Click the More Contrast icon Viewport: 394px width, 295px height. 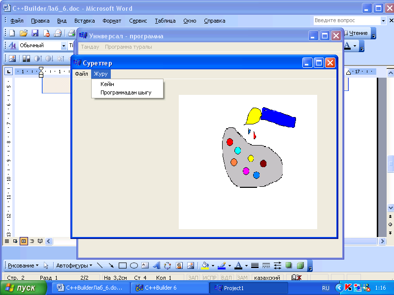click(x=38, y=59)
